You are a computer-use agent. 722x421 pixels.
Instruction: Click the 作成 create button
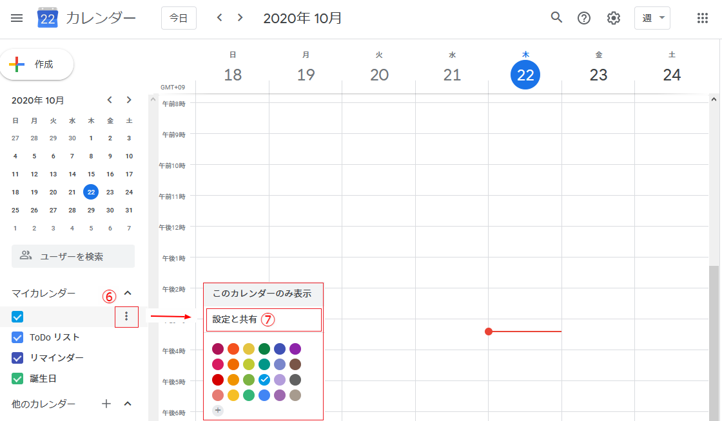[37, 64]
